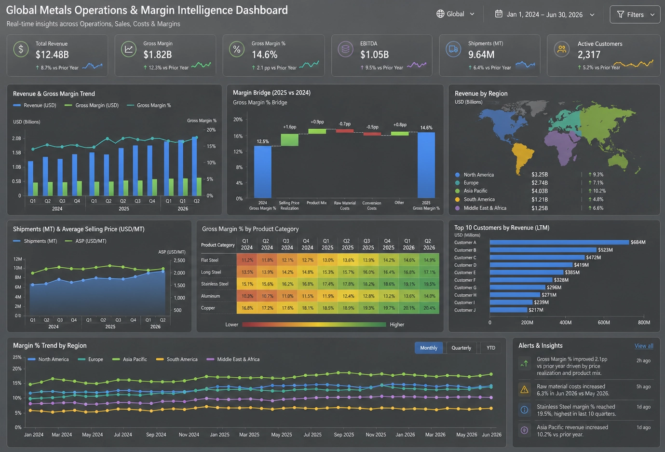This screenshot has width=665, height=452.
Task: Click the yellow warning triangle alert icon
Action: pos(524,389)
